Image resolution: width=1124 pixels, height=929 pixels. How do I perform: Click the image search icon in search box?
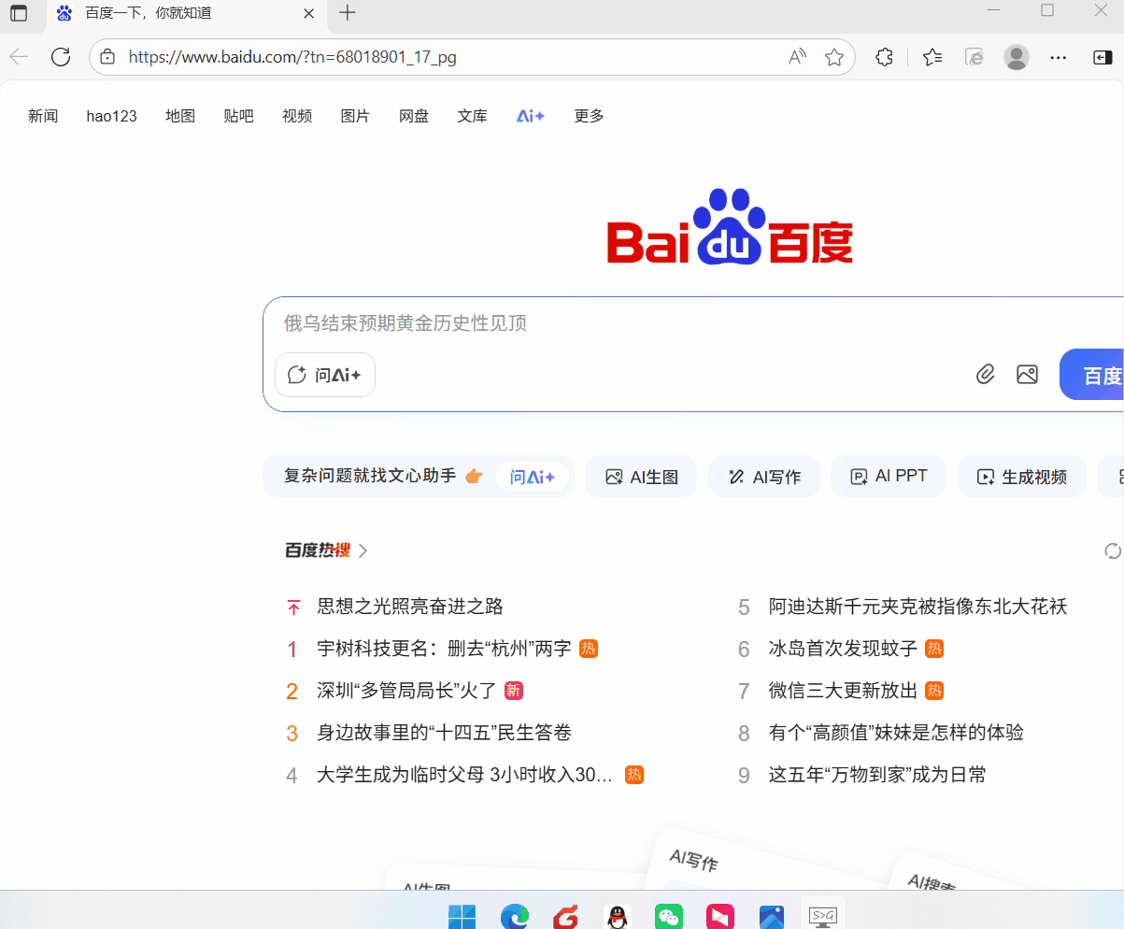[x=1027, y=375]
